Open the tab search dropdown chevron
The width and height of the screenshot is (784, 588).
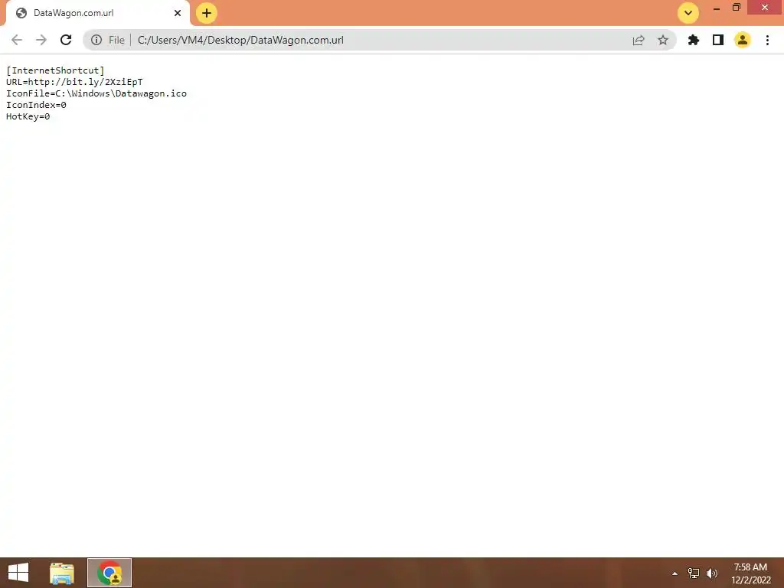click(x=688, y=13)
